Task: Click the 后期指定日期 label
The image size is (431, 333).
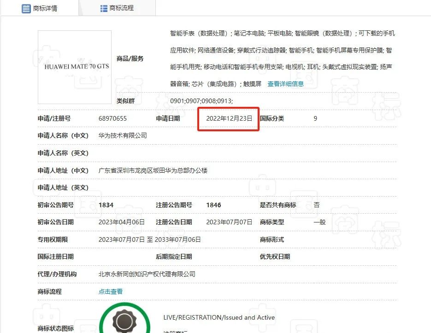Action: (x=174, y=257)
